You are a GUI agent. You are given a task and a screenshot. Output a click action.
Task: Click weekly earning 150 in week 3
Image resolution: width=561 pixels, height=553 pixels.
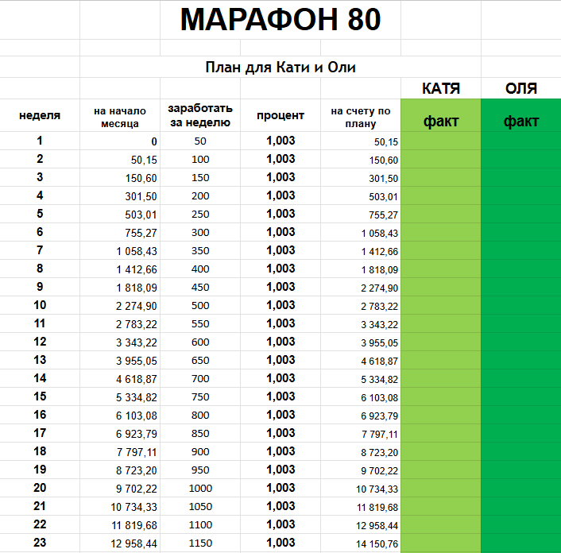coord(200,177)
